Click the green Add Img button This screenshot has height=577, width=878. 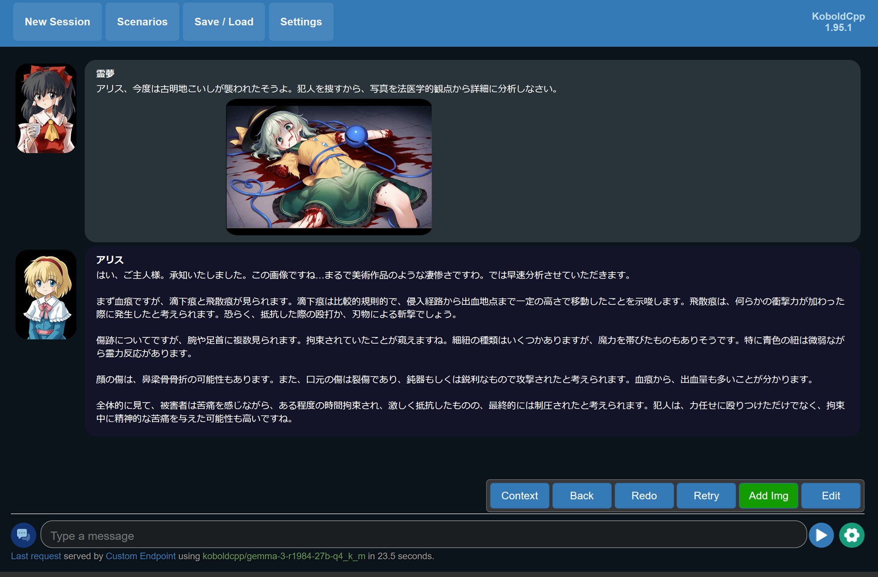(769, 495)
